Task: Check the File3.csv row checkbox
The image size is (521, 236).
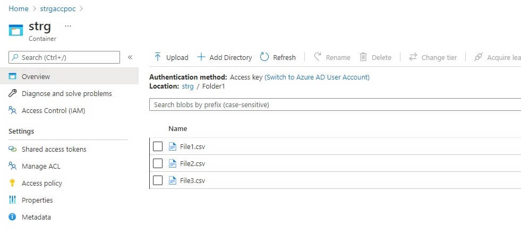Action: [158, 180]
